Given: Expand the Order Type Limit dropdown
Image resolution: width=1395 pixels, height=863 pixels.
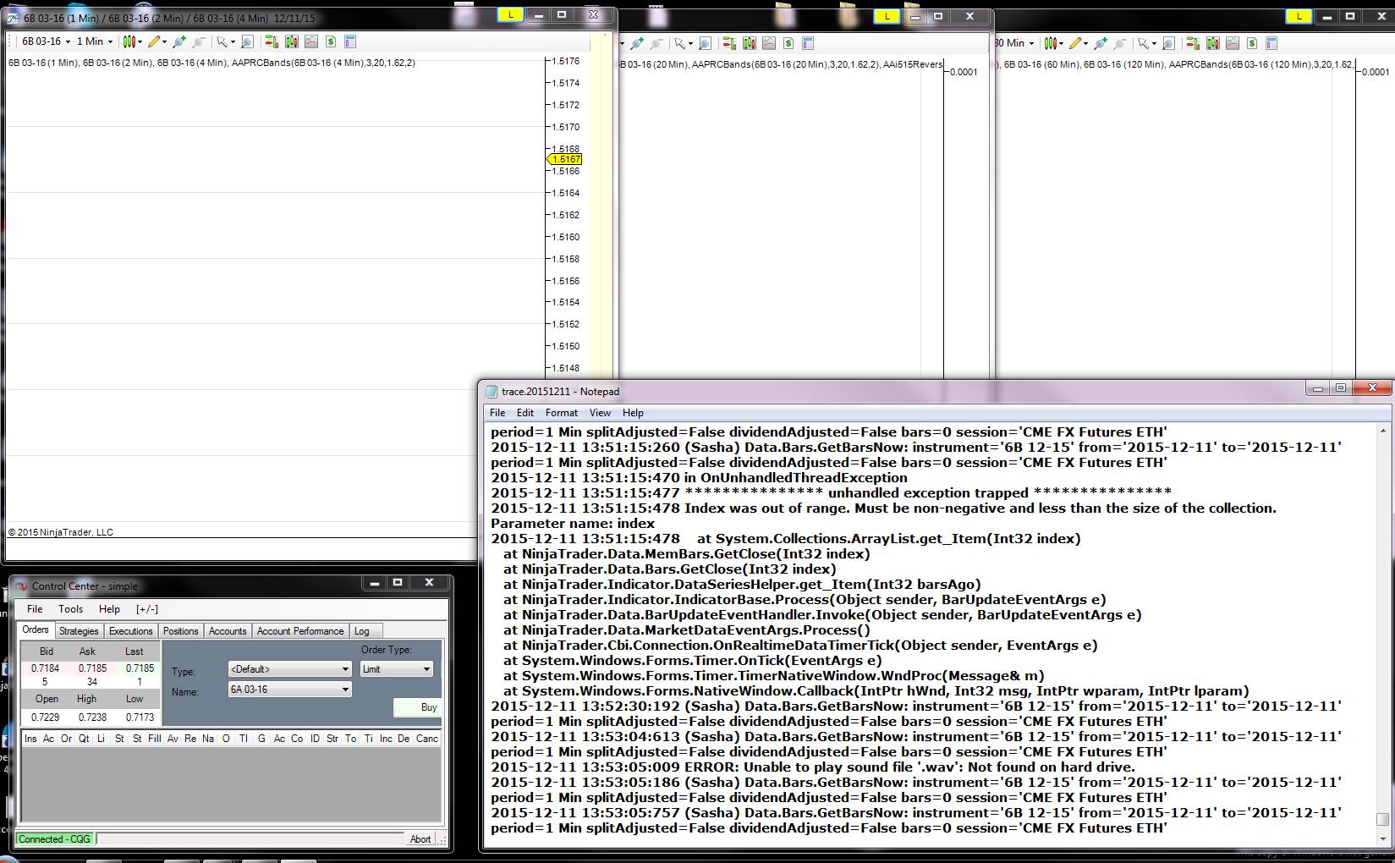Looking at the screenshot, I should (x=396, y=669).
